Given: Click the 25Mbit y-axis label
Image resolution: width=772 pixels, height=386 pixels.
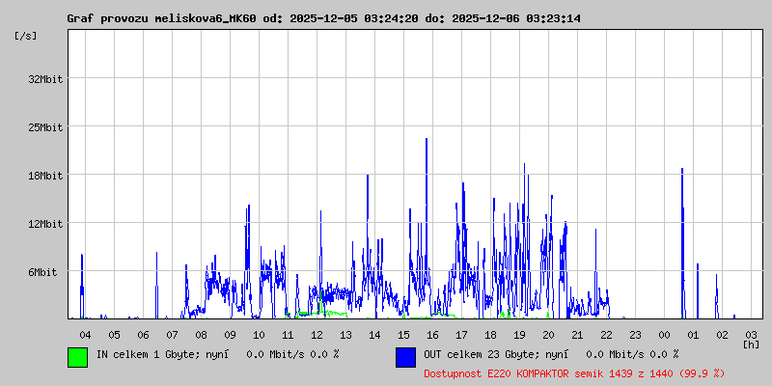Looking at the screenshot, I should (45, 127).
